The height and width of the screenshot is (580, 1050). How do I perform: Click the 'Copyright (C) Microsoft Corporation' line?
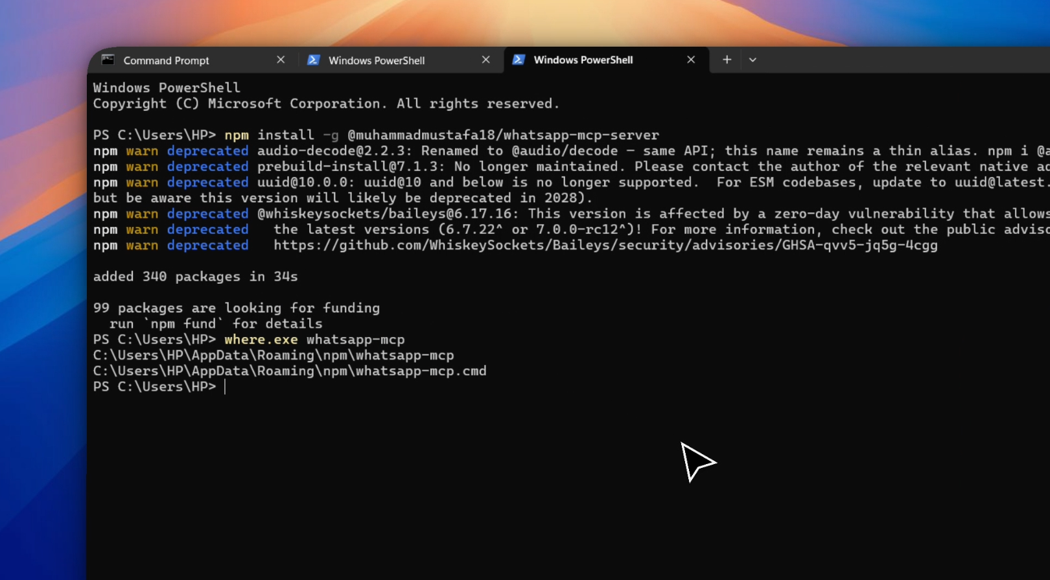(326, 104)
